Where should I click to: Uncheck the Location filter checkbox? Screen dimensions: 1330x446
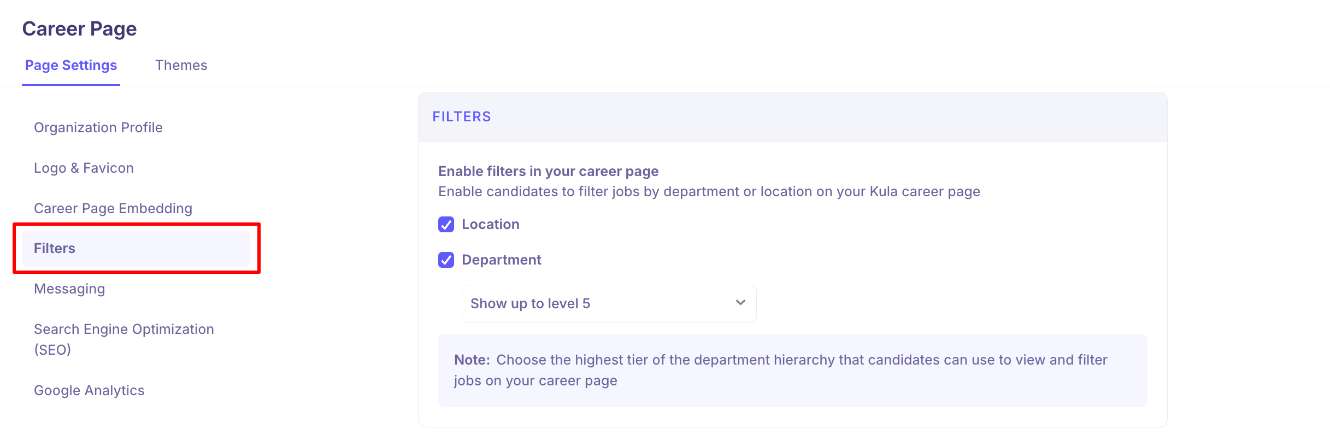[446, 225]
